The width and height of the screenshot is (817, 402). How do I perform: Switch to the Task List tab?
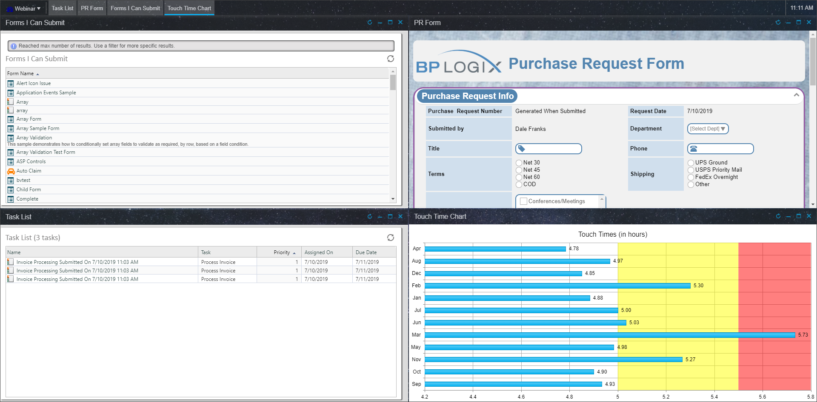tap(63, 8)
